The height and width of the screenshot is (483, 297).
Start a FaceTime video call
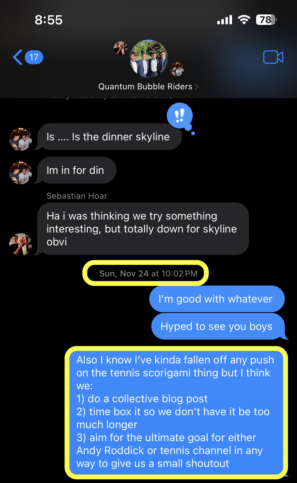(x=273, y=57)
